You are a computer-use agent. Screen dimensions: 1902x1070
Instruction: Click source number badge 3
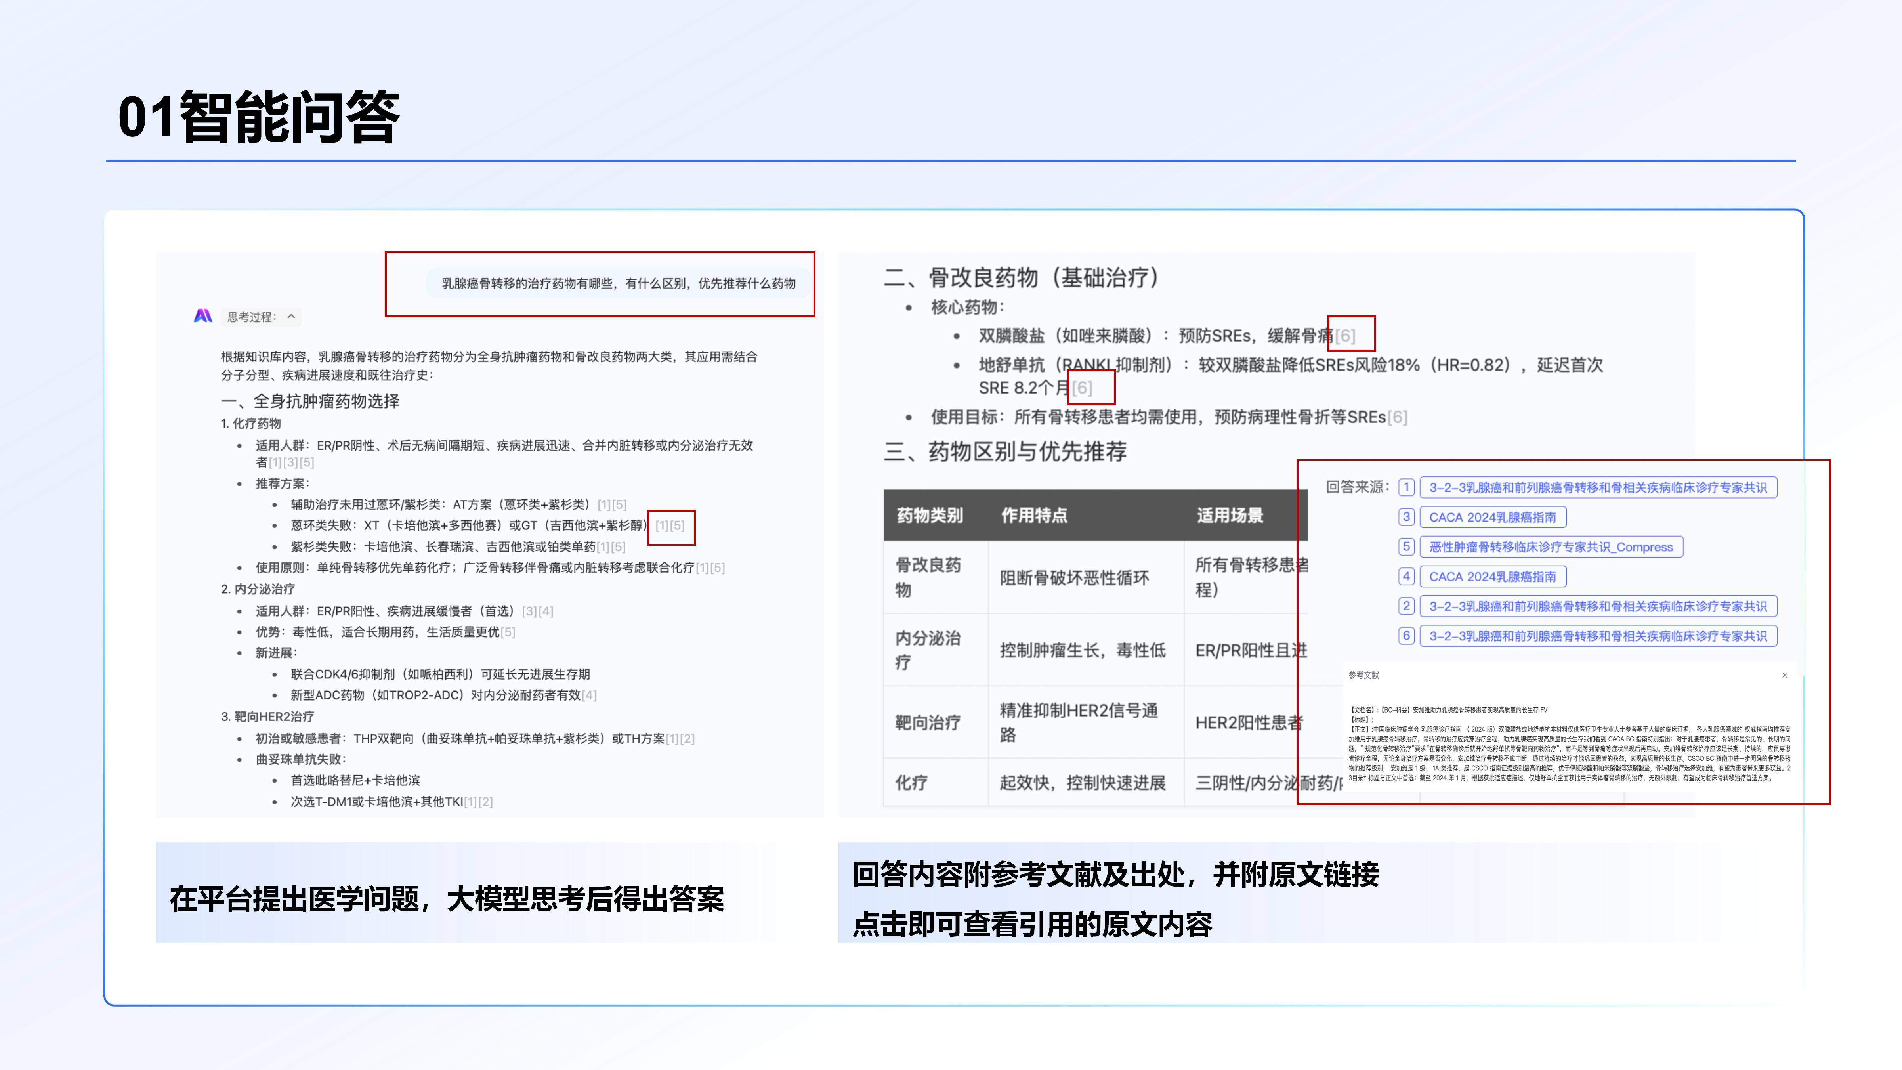click(x=1407, y=517)
